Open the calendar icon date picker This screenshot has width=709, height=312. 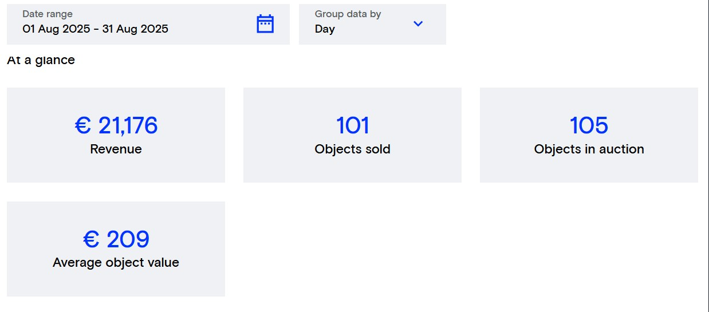(x=265, y=24)
